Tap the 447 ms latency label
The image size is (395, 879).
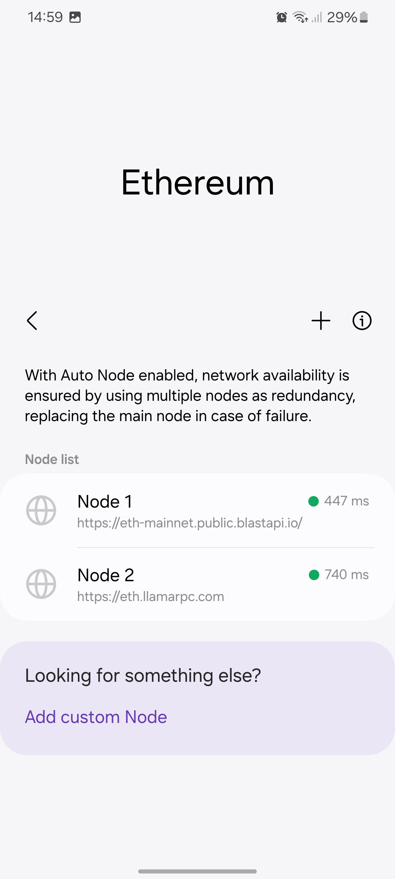tap(346, 501)
